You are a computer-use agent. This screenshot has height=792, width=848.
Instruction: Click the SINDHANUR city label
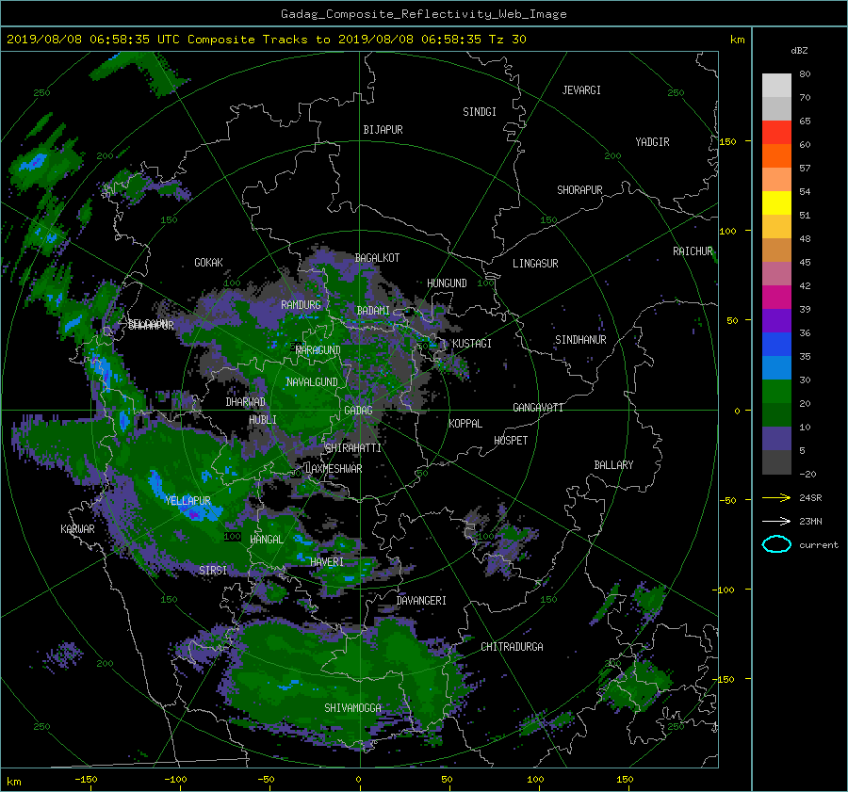point(580,340)
